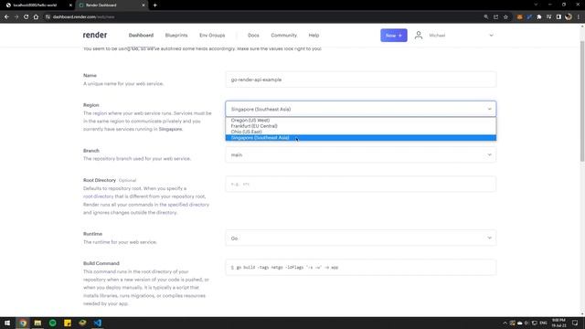Open the Extensions puzzle piece menu
The height and width of the screenshot is (329, 585).
[539, 16]
